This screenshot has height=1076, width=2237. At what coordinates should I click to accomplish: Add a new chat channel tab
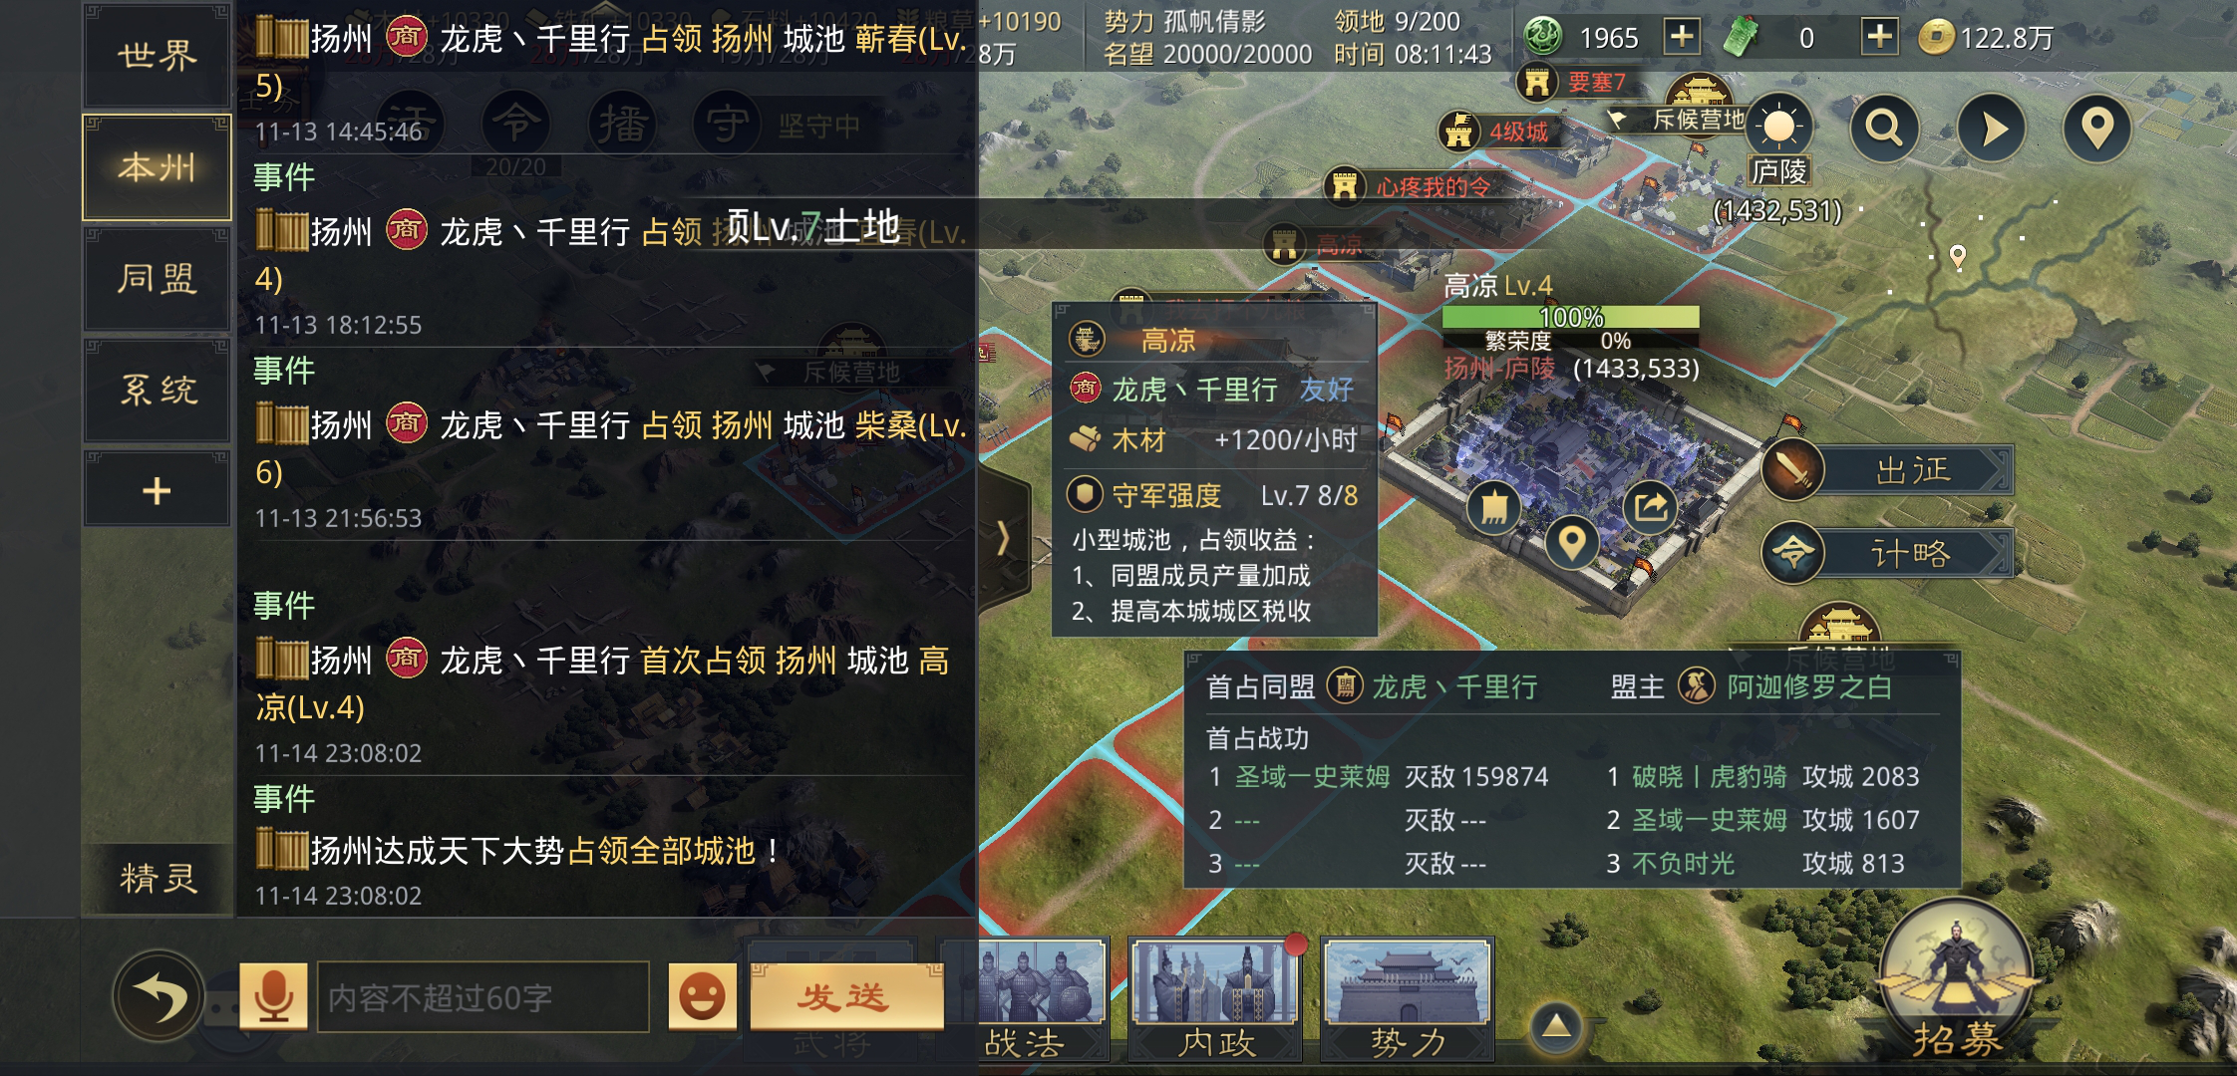157,490
